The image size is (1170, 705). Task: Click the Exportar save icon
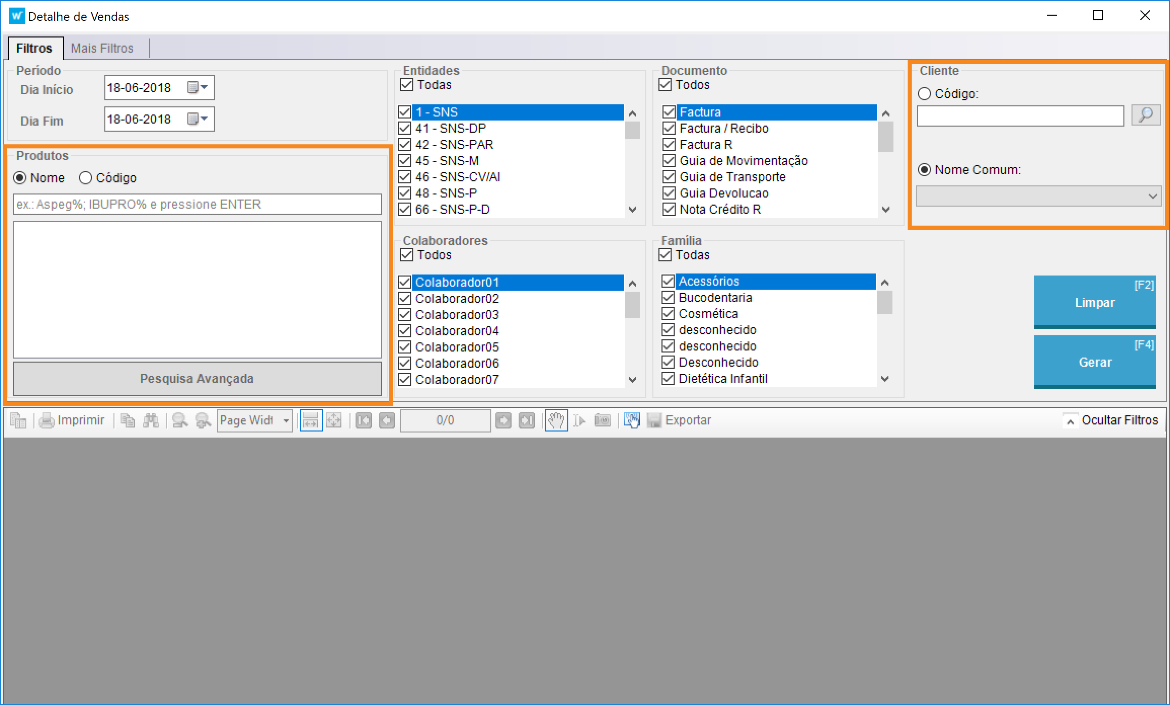tap(679, 420)
